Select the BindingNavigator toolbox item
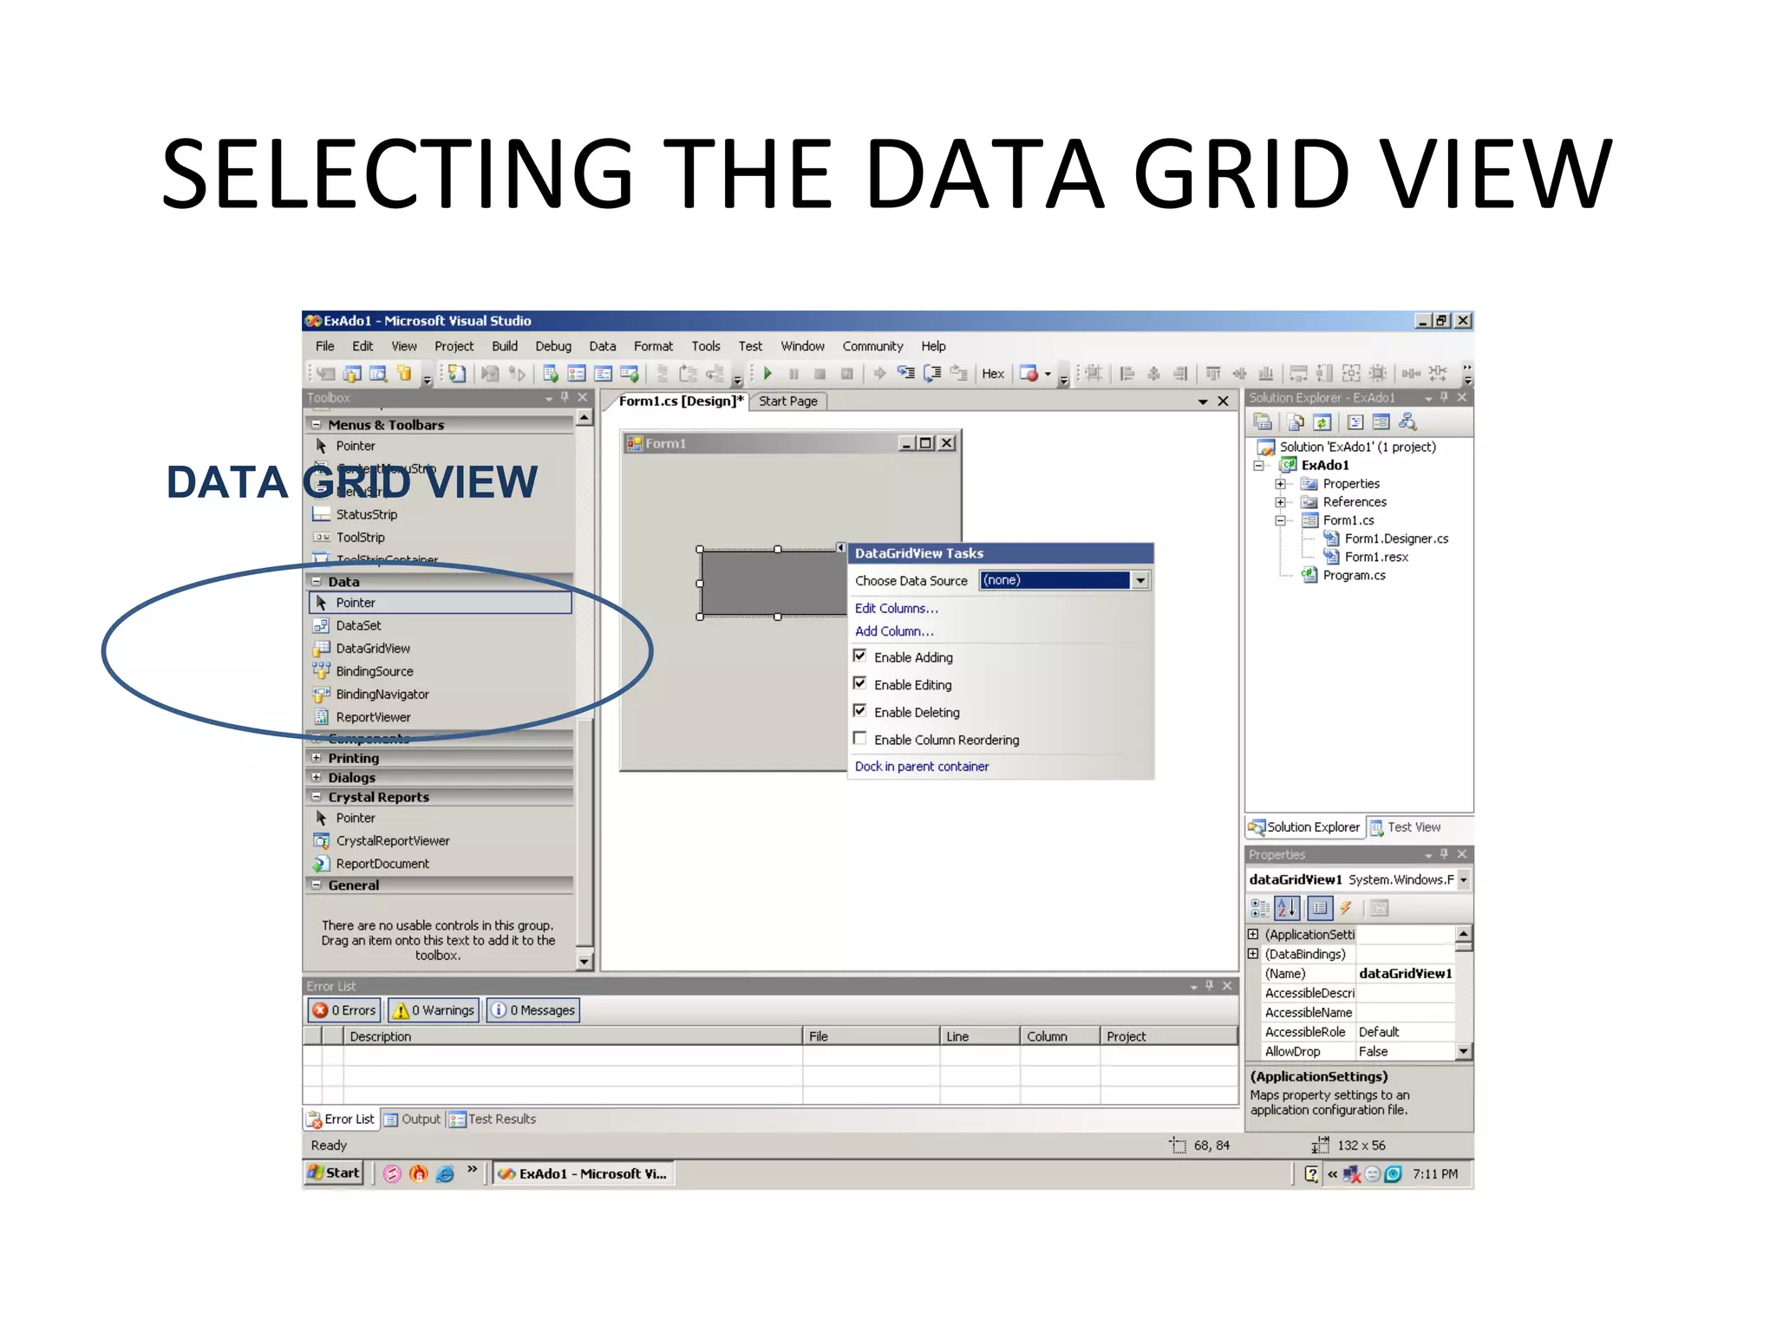1776x1332 pixels. coord(382,695)
